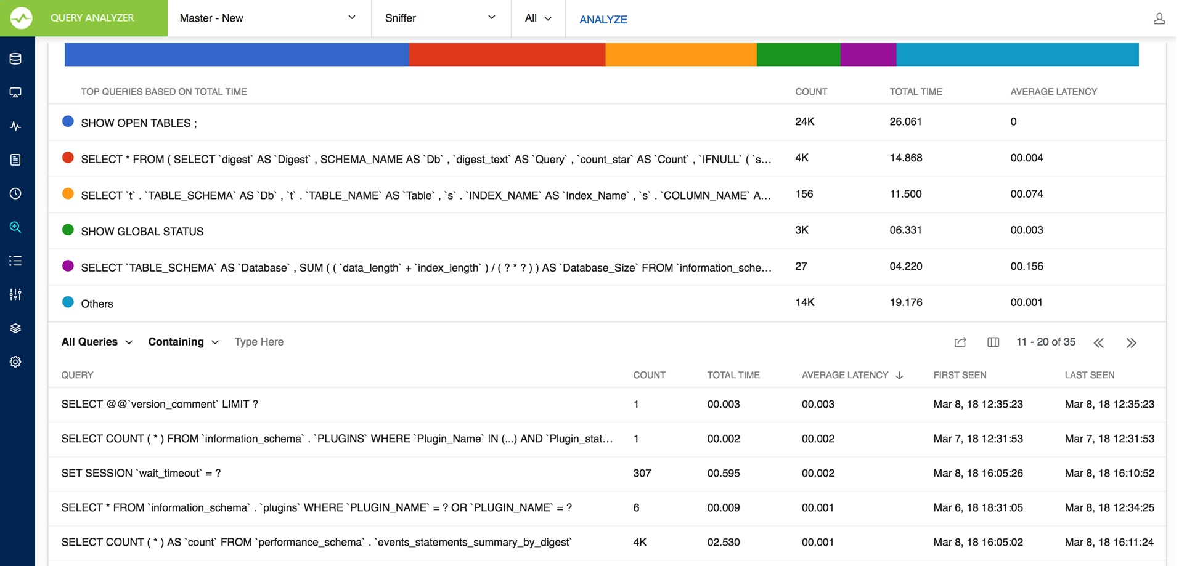
Task: Click the QUERY ANALYZER title
Action: click(x=92, y=18)
